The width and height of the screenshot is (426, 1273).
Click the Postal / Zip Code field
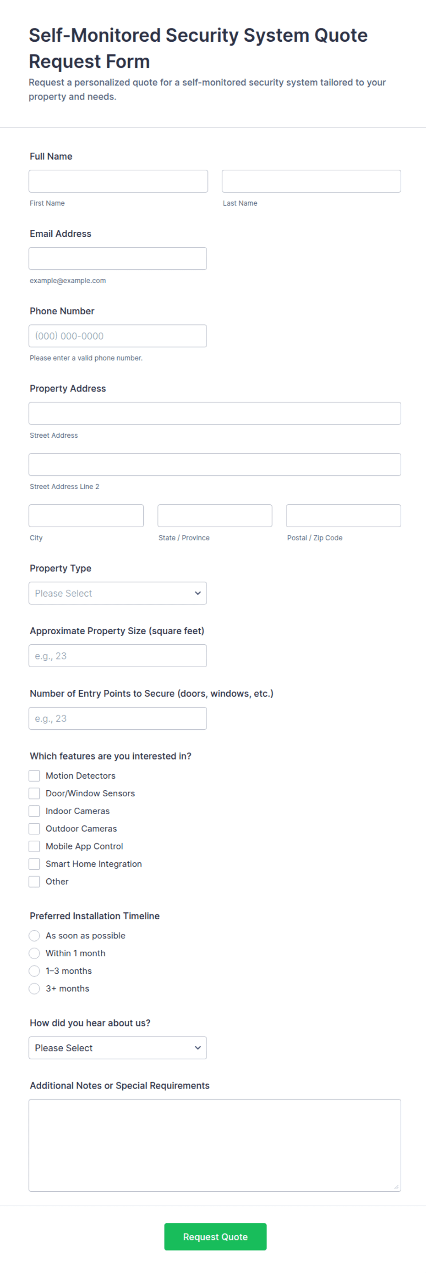point(343,516)
